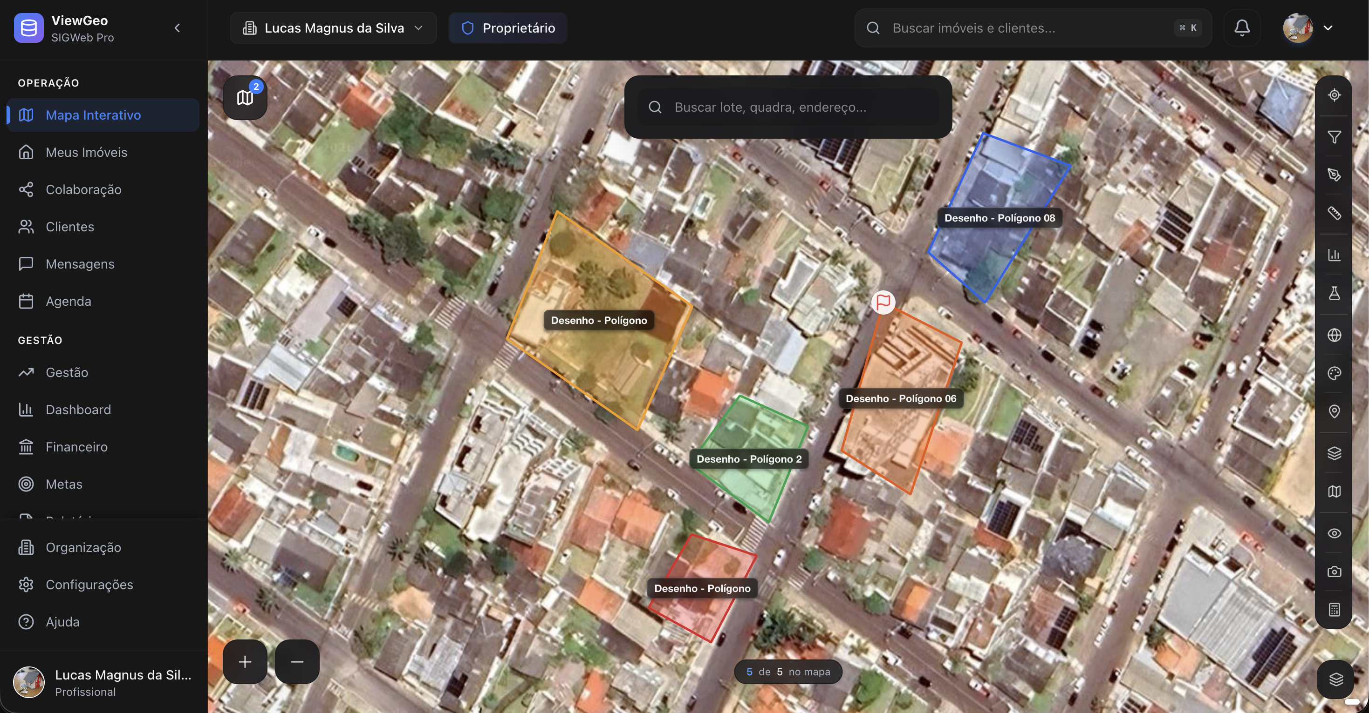Click the Lucas Magnus da Sil... profile card at the sidebar bottom
The height and width of the screenshot is (713, 1369).
point(103,682)
